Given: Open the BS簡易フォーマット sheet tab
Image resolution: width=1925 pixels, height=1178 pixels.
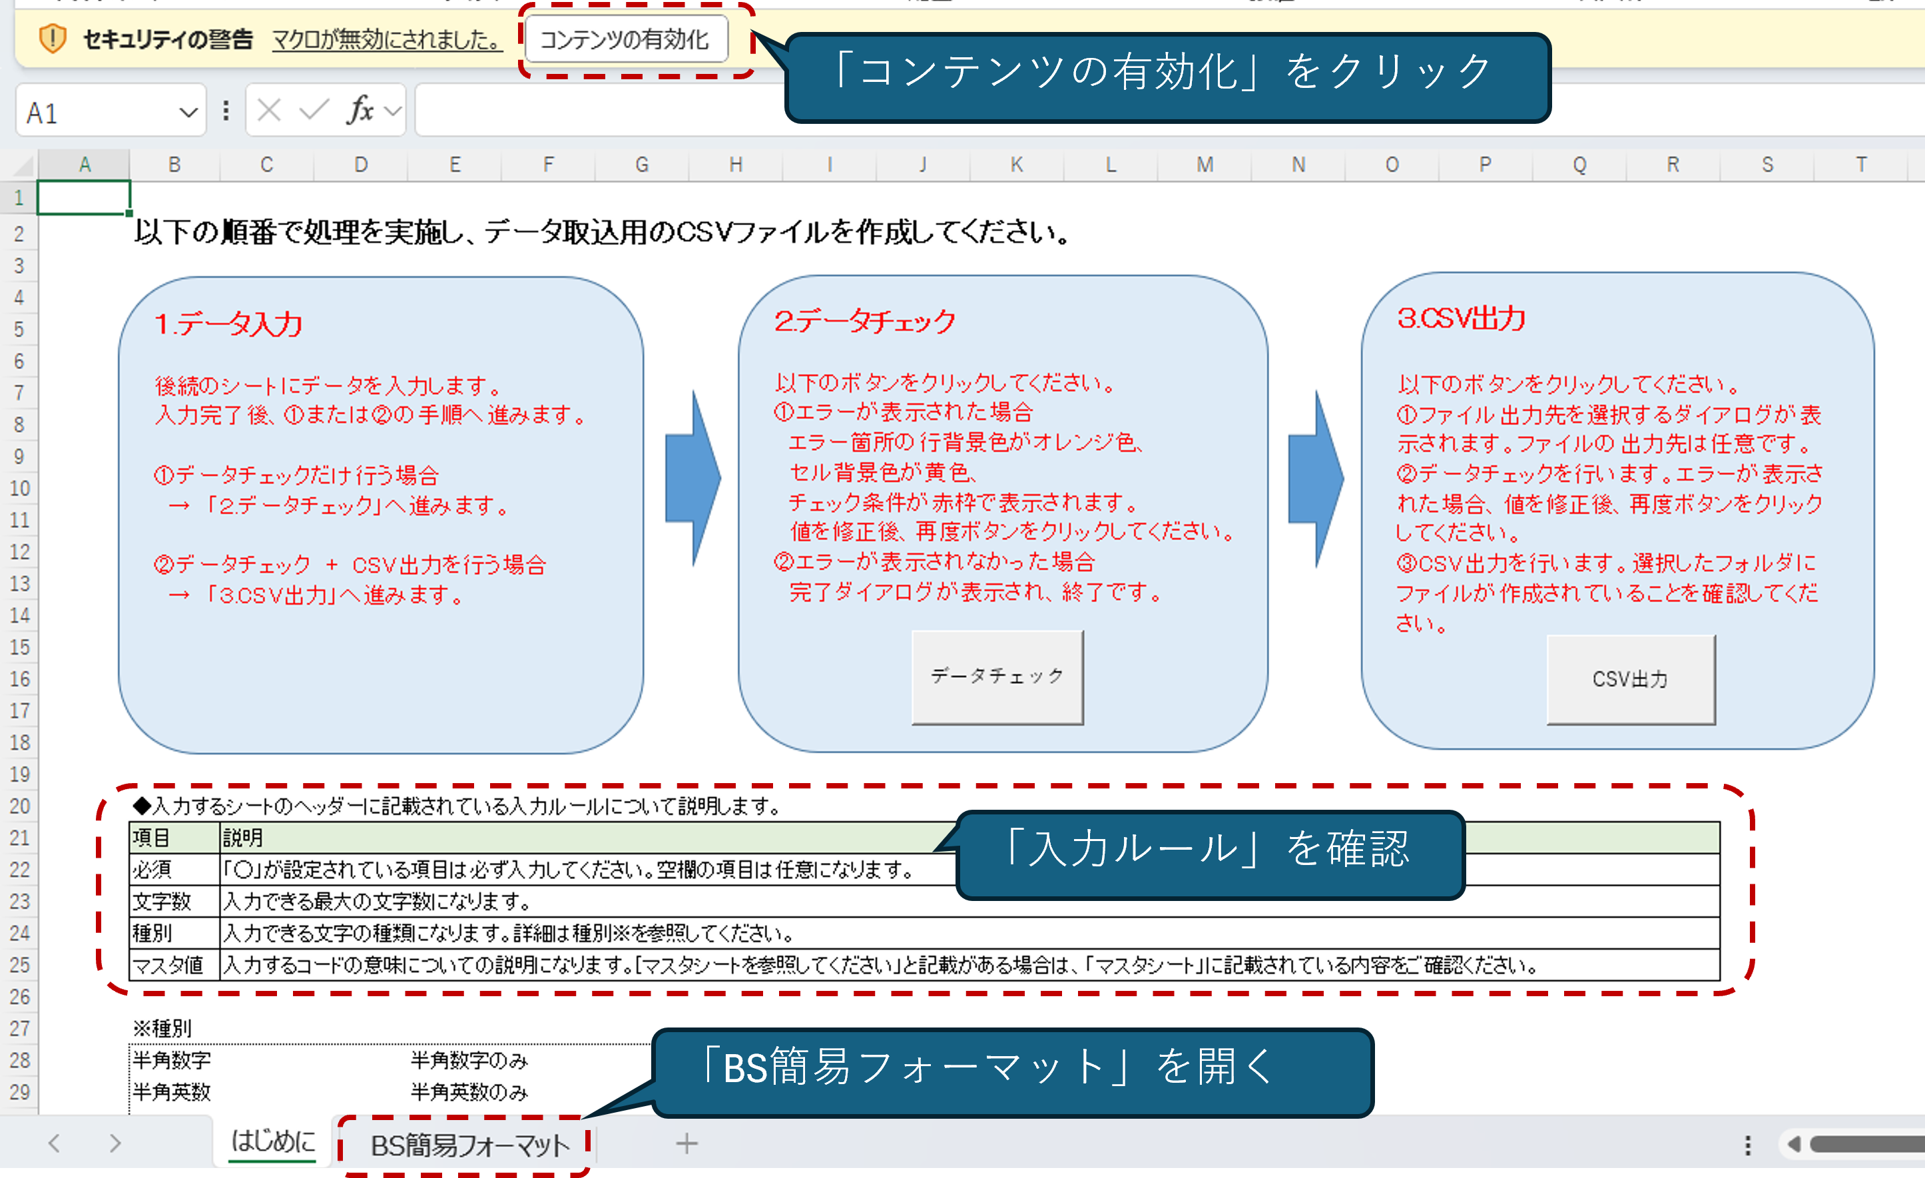Looking at the screenshot, I should 469,1145.
